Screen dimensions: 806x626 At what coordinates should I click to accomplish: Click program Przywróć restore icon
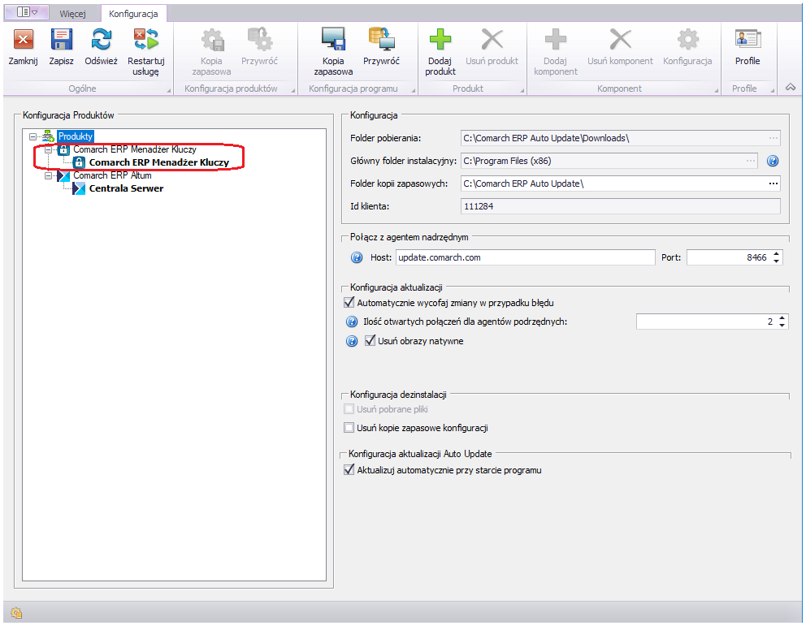pos(381,40)
